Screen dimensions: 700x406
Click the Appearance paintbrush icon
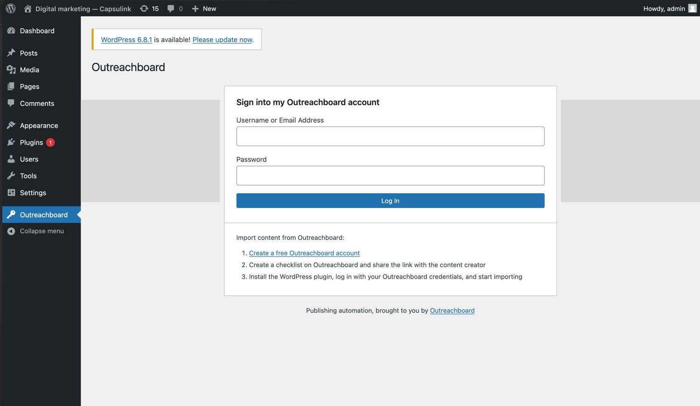point(11,125)
